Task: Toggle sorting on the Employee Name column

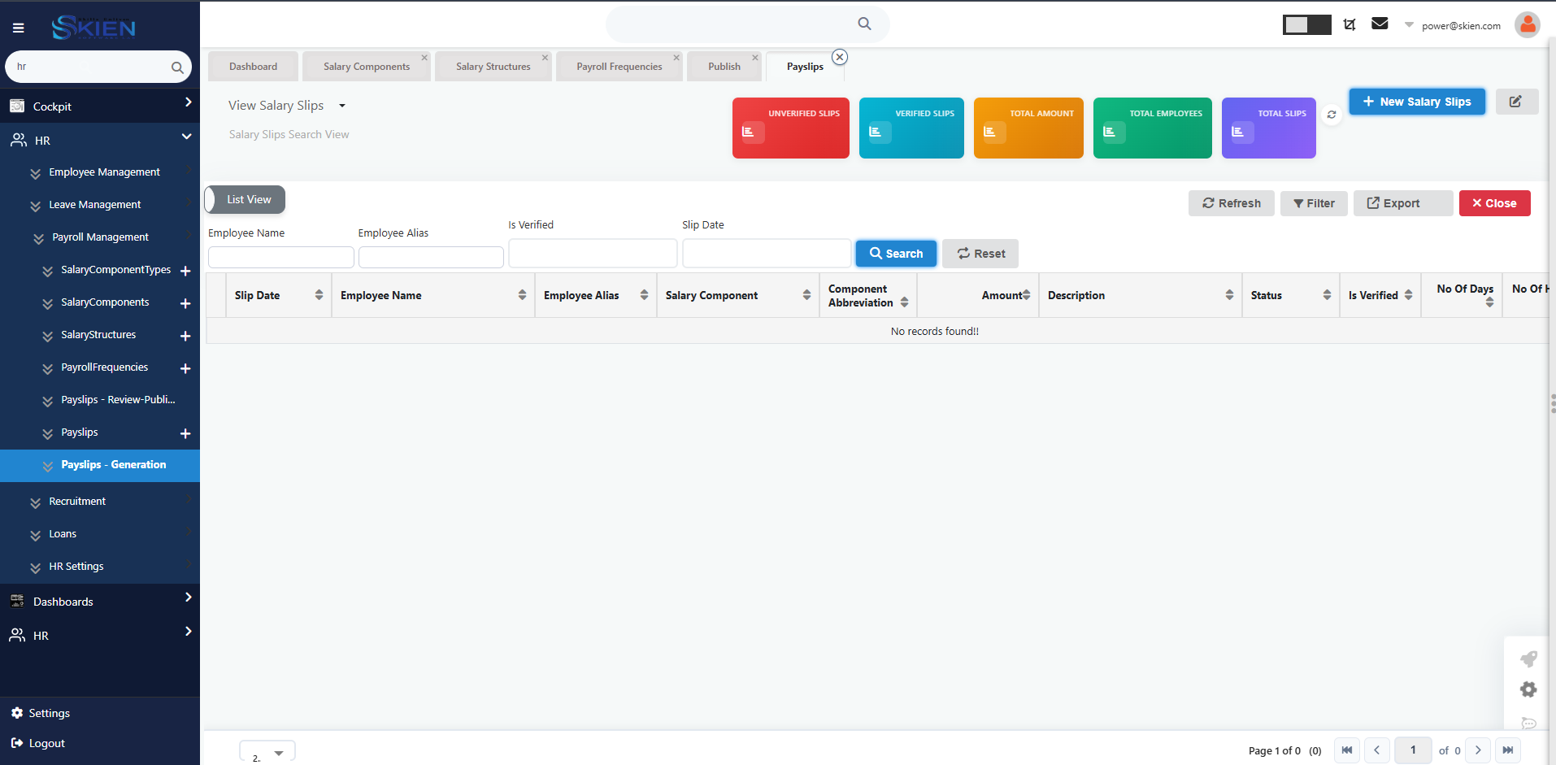Action: coord(523,295)
